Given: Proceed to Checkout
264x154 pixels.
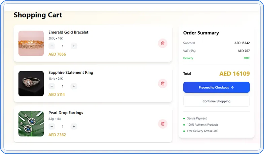Looking at the screenshot, I should 216,87.
